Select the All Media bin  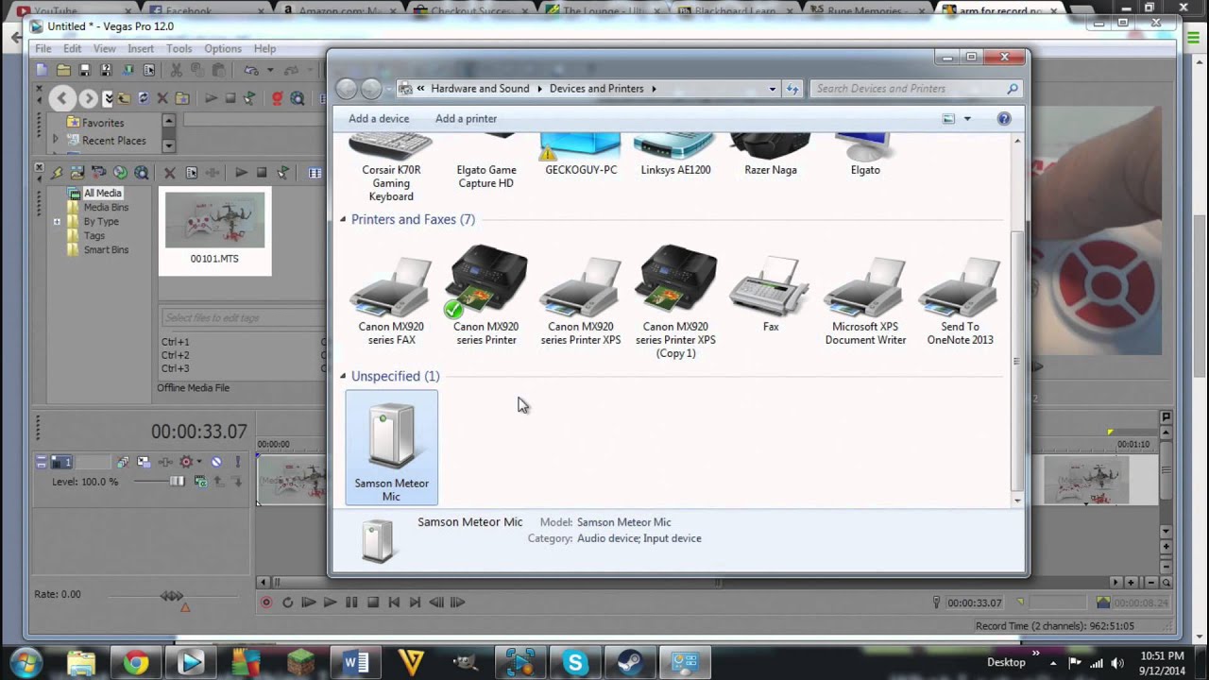102,193
